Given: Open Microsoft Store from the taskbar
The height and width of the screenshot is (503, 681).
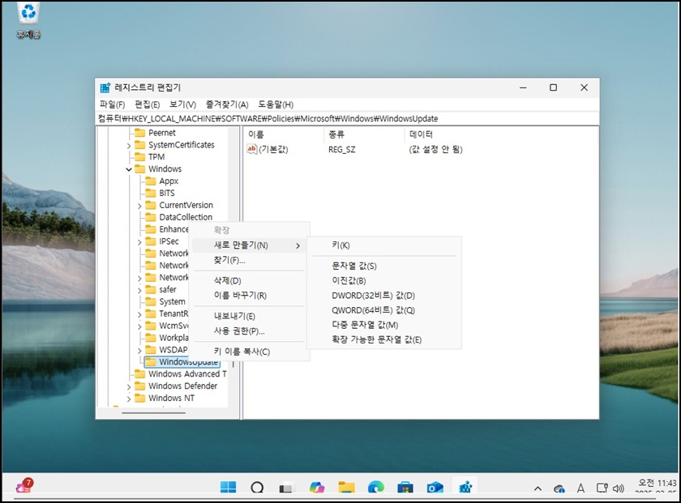Looking at the screenshot, I should 405,488.
